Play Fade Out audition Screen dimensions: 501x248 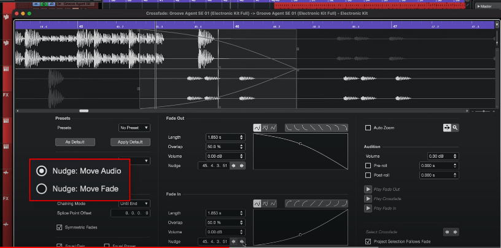[368, 189]
